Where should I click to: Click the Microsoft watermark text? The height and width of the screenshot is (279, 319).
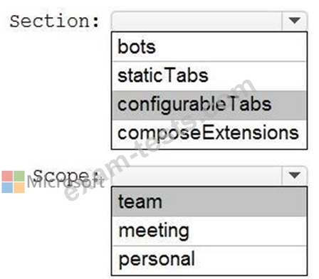click(x=66, y=182)
